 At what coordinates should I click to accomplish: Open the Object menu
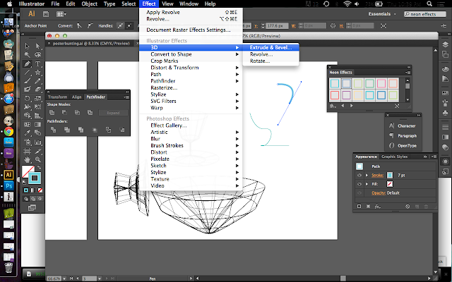[90, 4]
